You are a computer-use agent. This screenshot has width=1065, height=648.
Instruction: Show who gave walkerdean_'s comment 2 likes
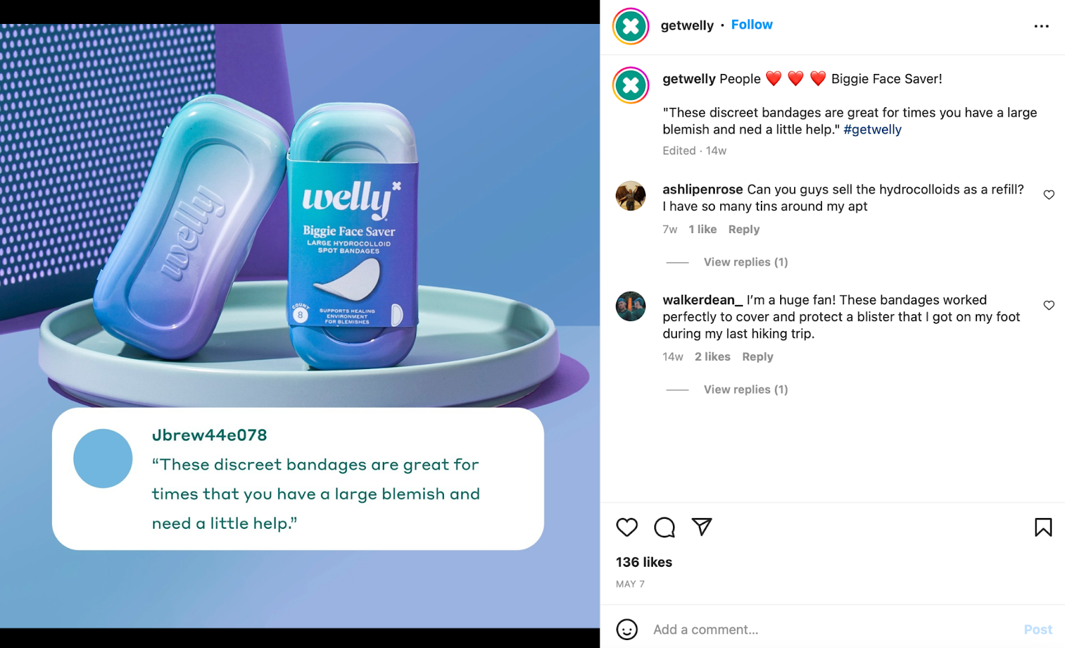point(712,357)
